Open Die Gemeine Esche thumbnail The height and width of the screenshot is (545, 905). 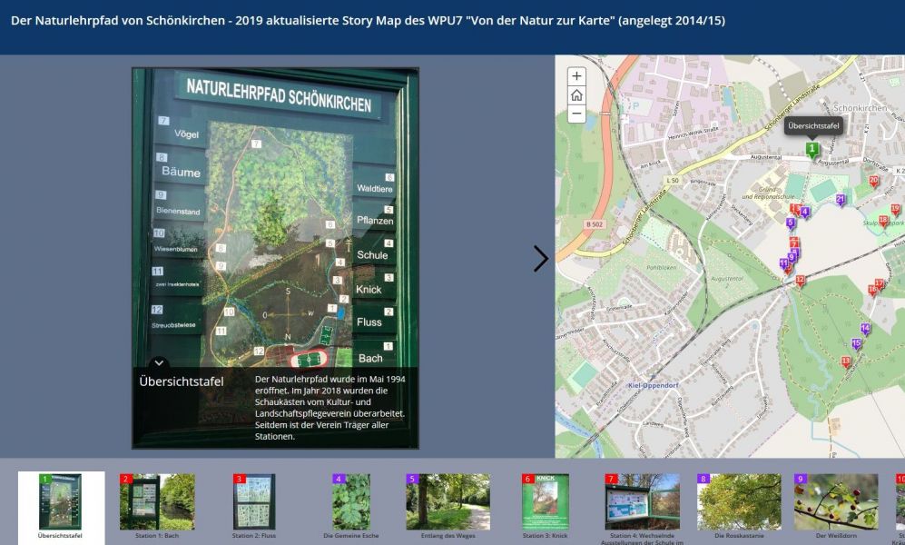[351, 502]
